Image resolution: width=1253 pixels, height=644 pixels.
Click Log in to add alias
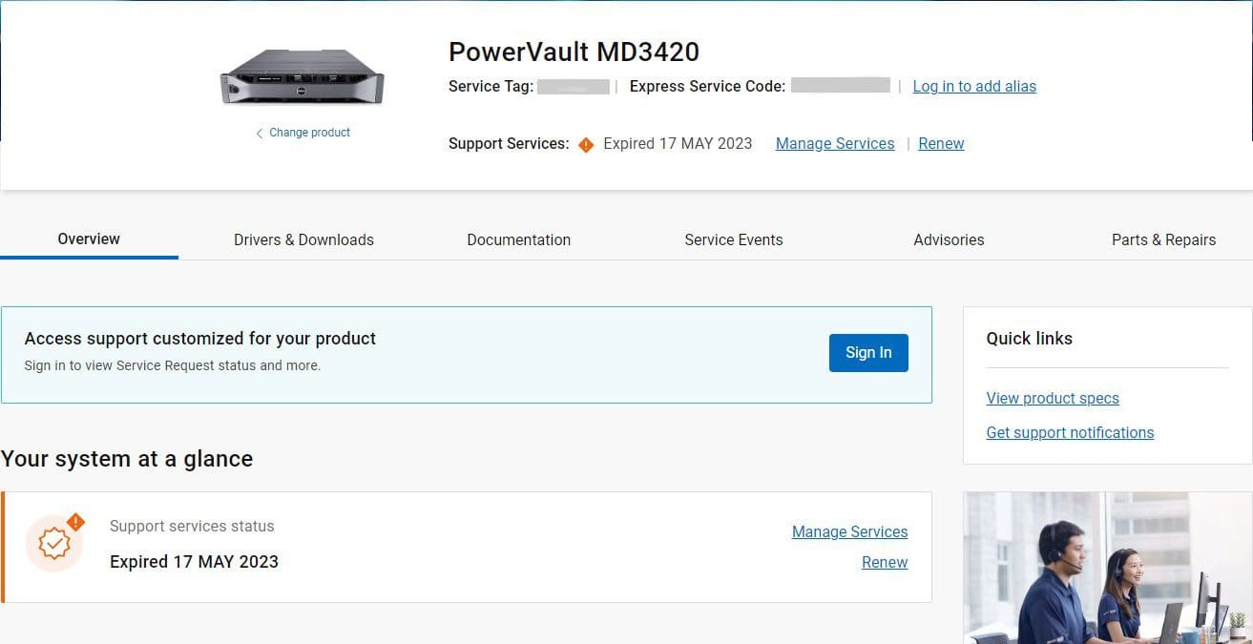point(974,86)
